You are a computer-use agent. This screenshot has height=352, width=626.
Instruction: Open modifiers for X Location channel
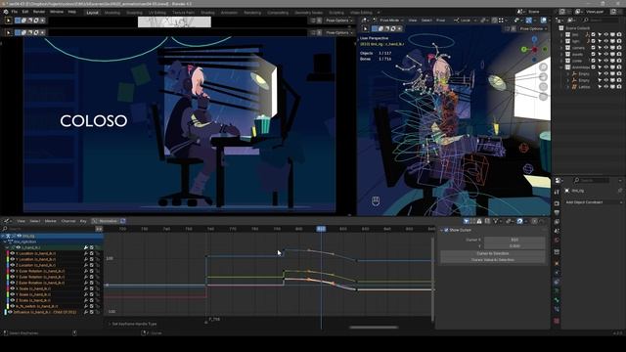pyautogui.click(x=86, y=253)
